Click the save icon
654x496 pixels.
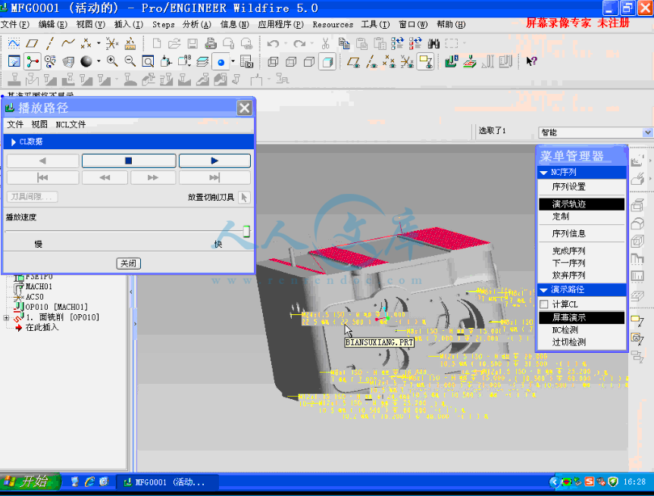click(192, 43)
